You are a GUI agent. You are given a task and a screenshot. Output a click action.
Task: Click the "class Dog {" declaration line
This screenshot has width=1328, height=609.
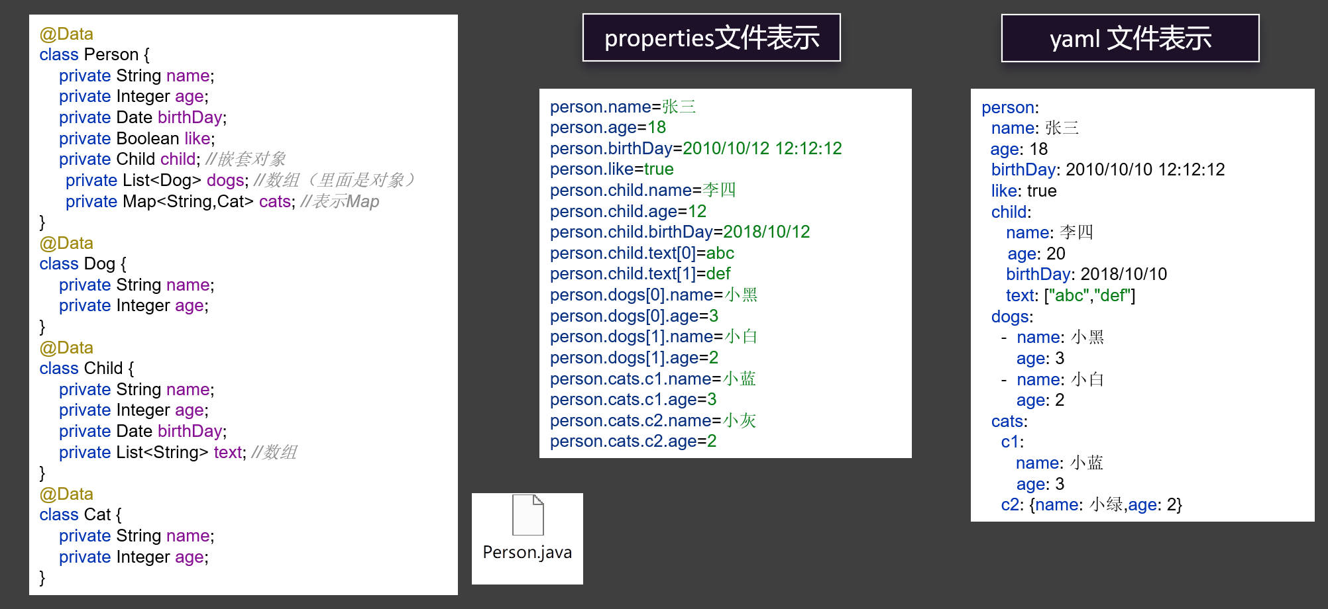click(83, 263)
